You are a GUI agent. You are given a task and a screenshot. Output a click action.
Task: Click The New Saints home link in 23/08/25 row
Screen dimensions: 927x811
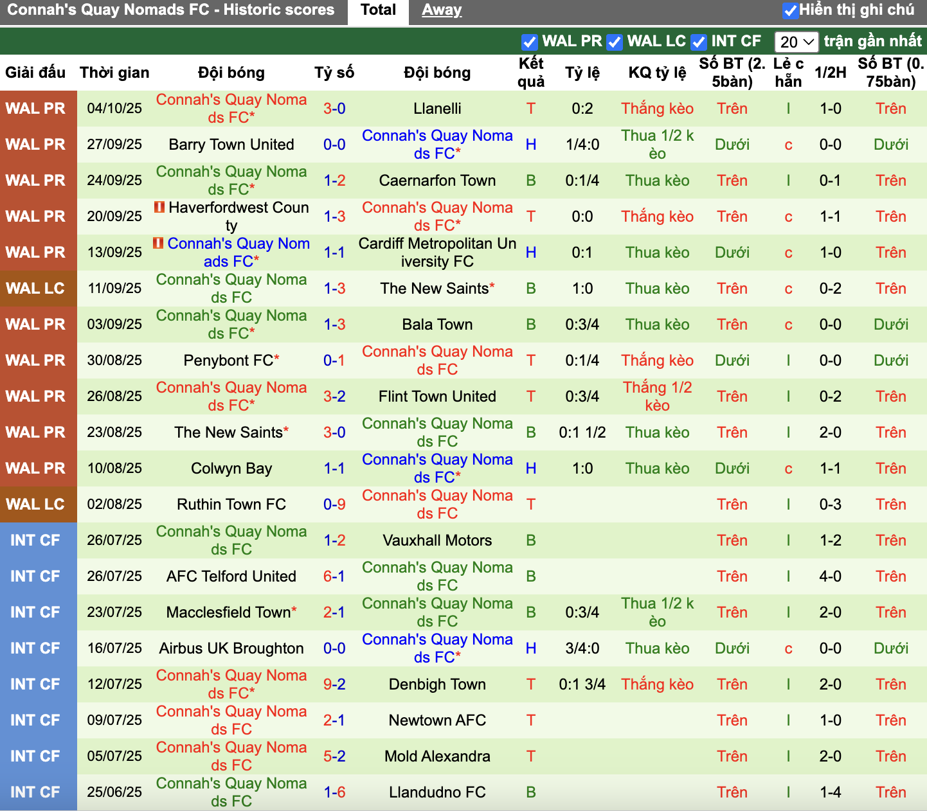(228, 432)
